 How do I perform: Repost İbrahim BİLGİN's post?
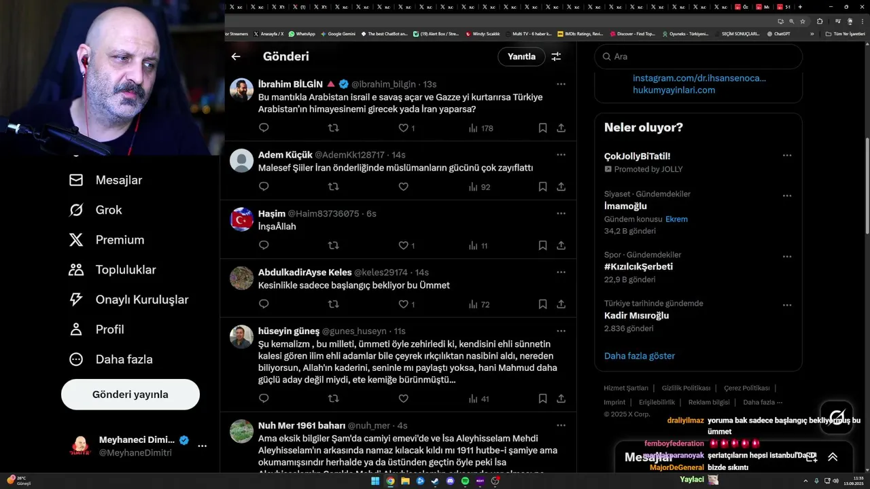[x=333, y=128]
